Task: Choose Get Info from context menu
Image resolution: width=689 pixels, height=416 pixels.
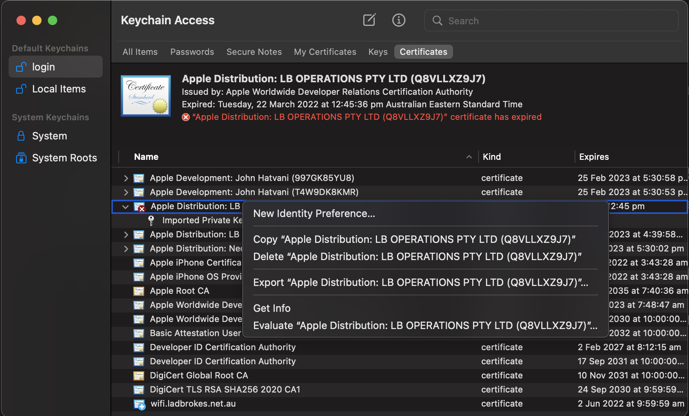Action: pyautogui.click(x=426, y=308)
